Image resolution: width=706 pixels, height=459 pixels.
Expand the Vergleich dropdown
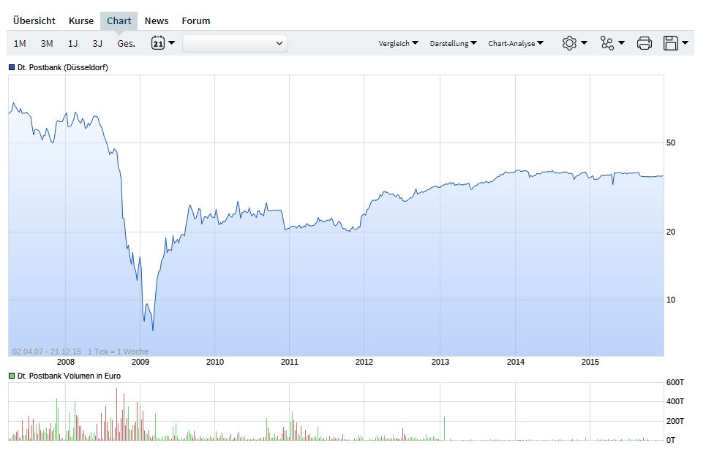point(398,44)
